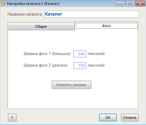Click the Название каталога label

25,14
